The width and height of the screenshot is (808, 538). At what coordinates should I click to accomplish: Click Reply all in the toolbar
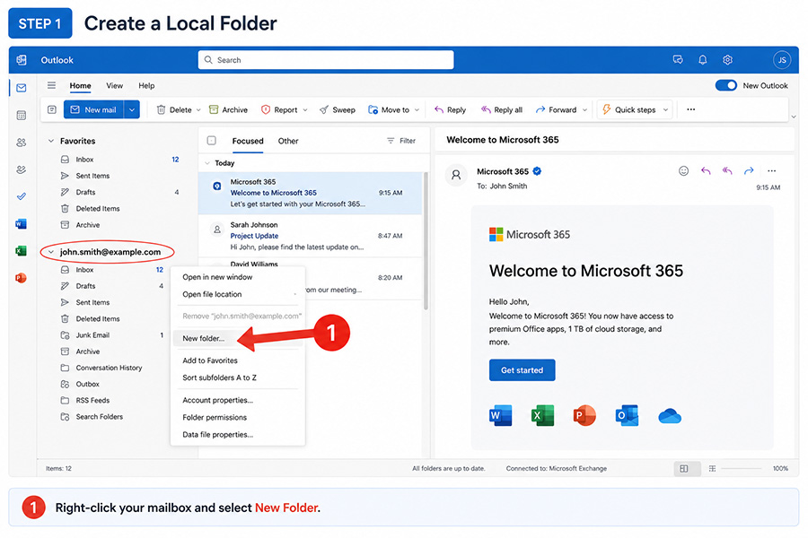[501, 109]
